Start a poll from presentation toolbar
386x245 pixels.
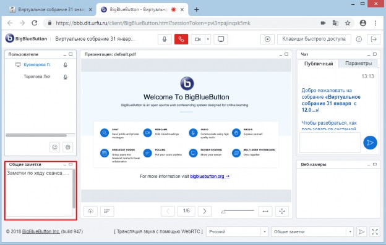point(107,211)
